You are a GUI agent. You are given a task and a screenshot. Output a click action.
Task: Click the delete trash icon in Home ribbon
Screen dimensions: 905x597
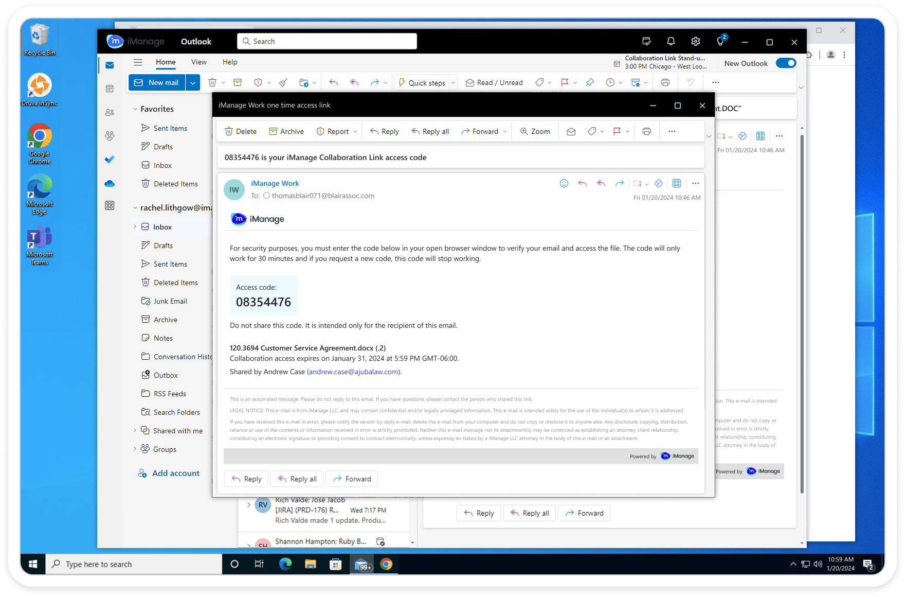pyautogui.click(x=212, y=82)
